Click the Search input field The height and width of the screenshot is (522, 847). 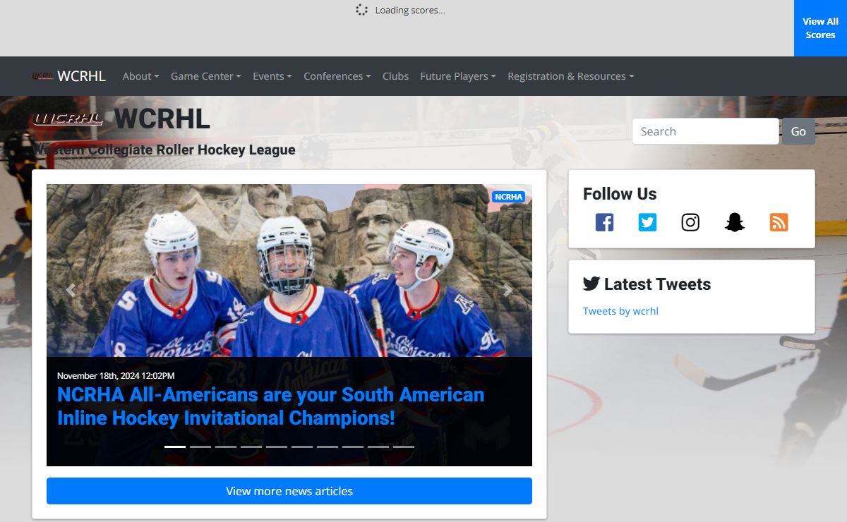704,131
